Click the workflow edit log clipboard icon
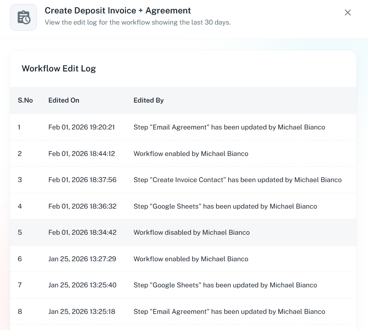The image size is (368, 330). coord(23,17)
